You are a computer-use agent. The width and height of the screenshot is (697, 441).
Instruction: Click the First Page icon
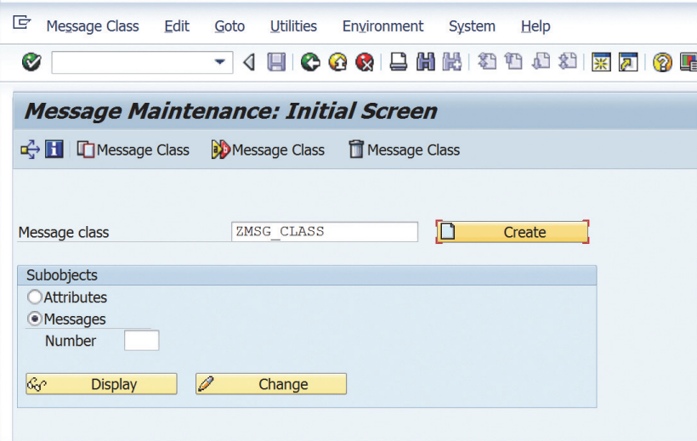(487, 62)
